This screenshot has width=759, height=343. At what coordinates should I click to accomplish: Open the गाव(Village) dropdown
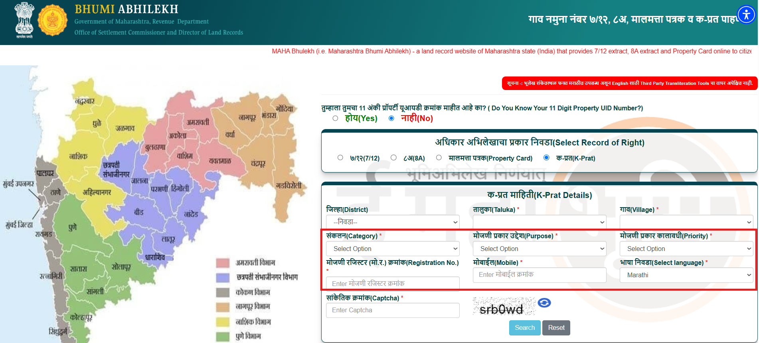(686, 222)
